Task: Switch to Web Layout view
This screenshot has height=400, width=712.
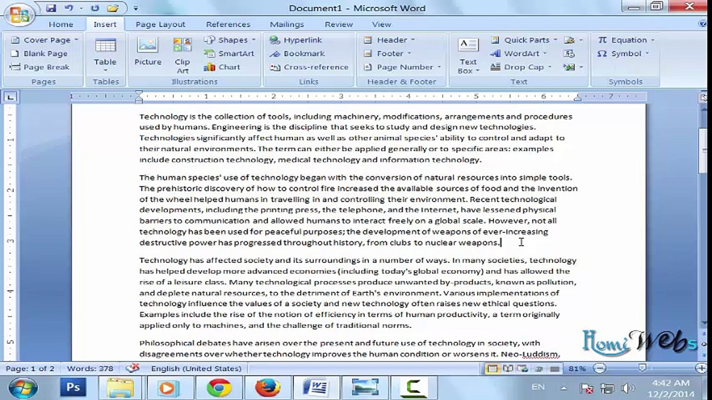Action: (522, 368)
